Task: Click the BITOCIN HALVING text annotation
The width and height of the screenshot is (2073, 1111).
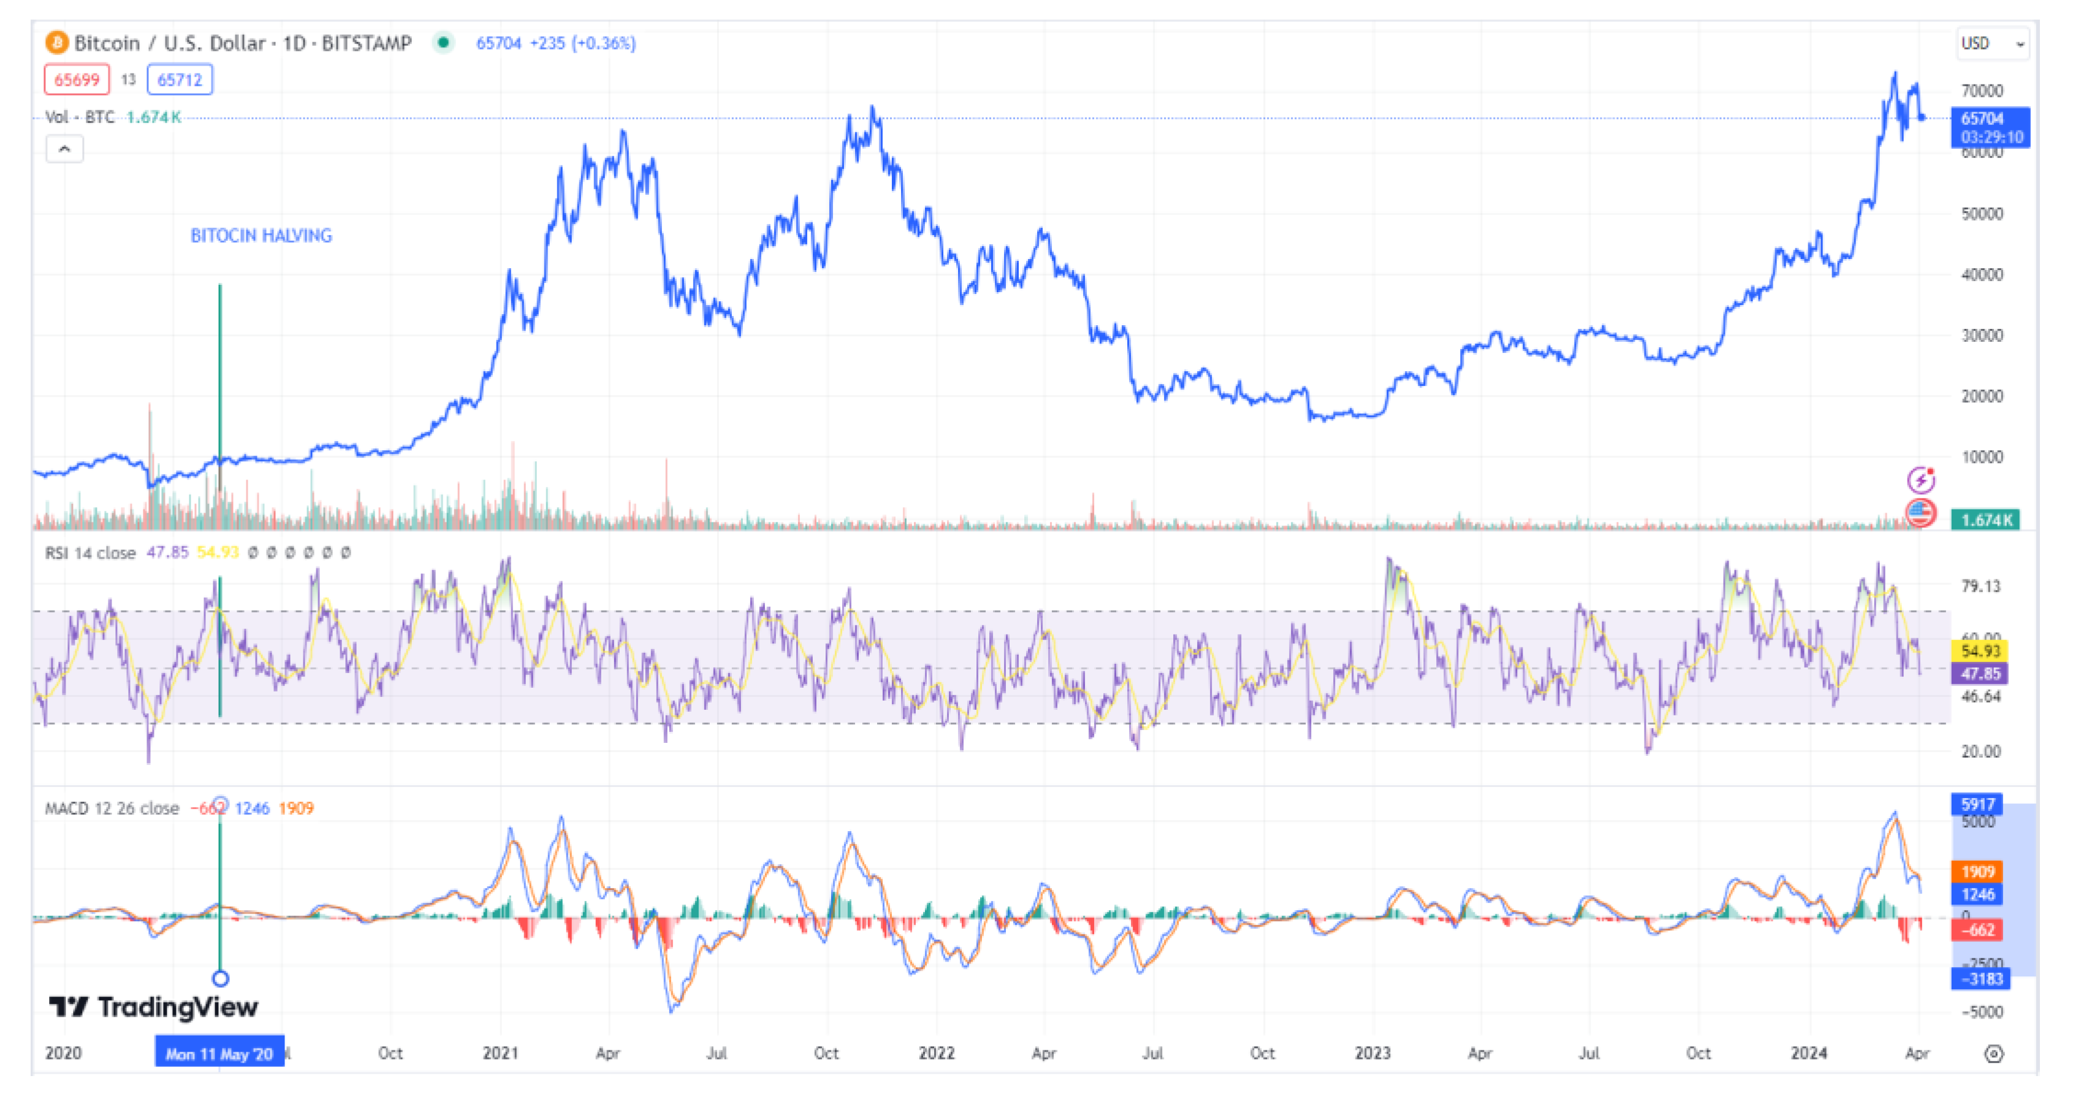Action: (261, 236)
